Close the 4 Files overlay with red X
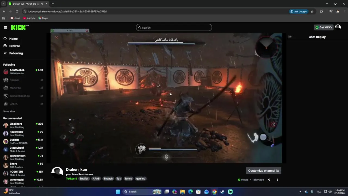This screenshot has width=348, height=196. tap(87, 31)
